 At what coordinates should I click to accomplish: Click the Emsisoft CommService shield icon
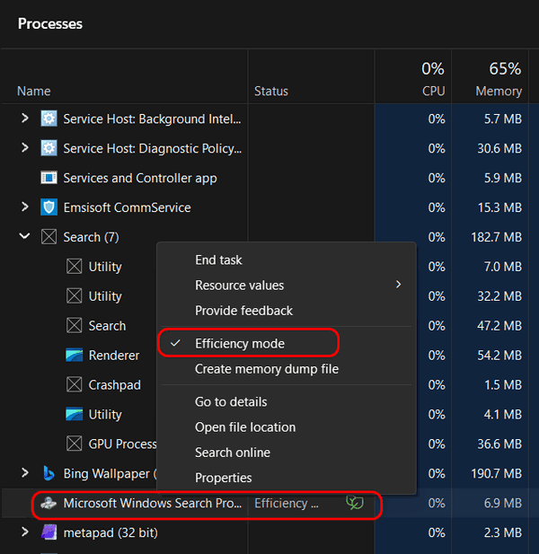point(49,207)
